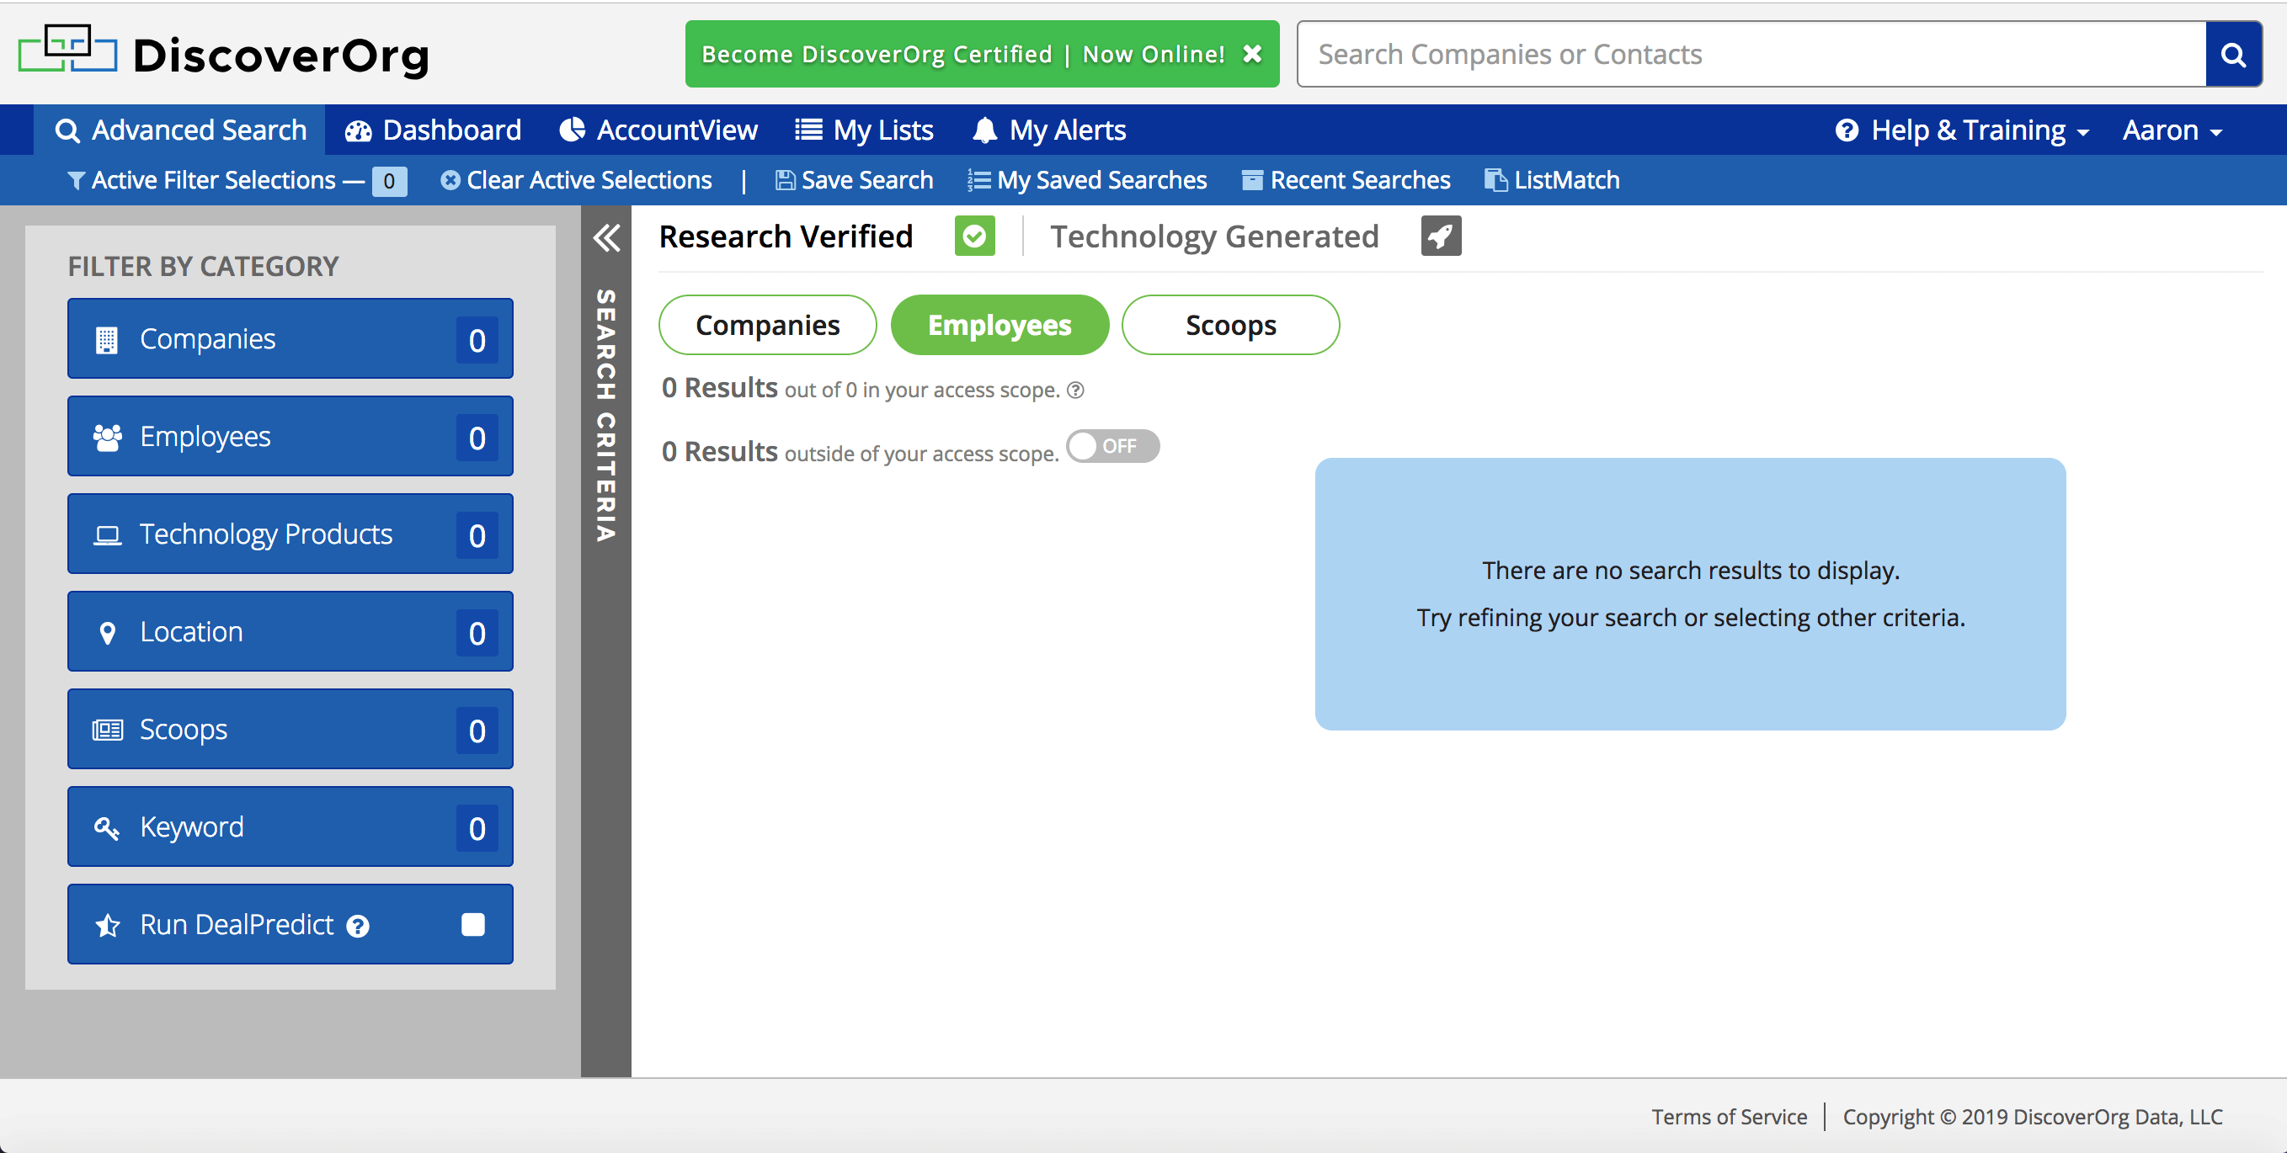The image size is (2287, 1153).
Task: Click the magnifier search button
Action: tap(2233, 54)
